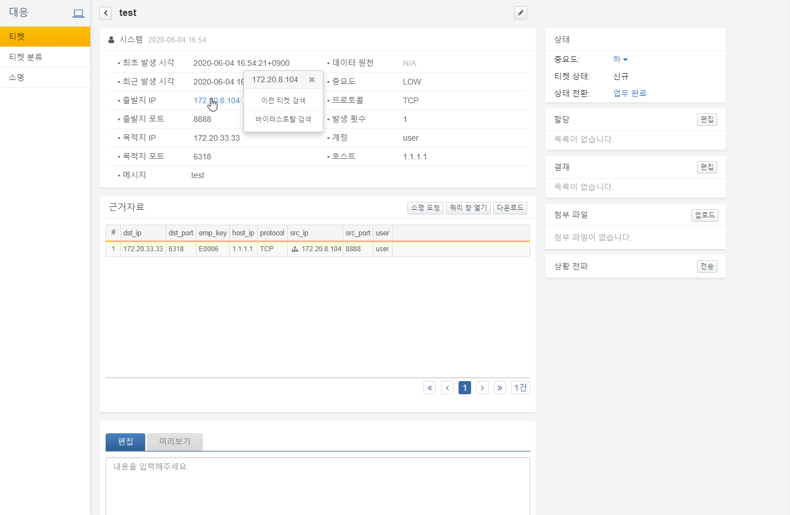Switch to the 미리보기 tab
Screen dimensions: 790x515
[x=175, y=442]
